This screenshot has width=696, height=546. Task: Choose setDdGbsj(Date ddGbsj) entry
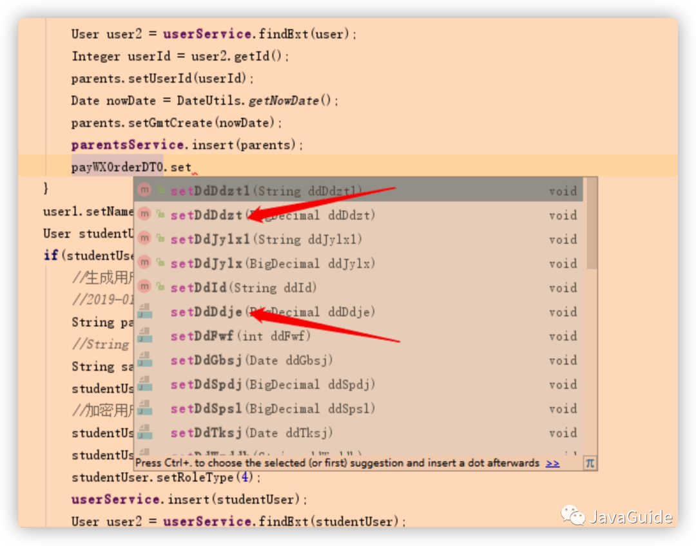tap(359, 360)
